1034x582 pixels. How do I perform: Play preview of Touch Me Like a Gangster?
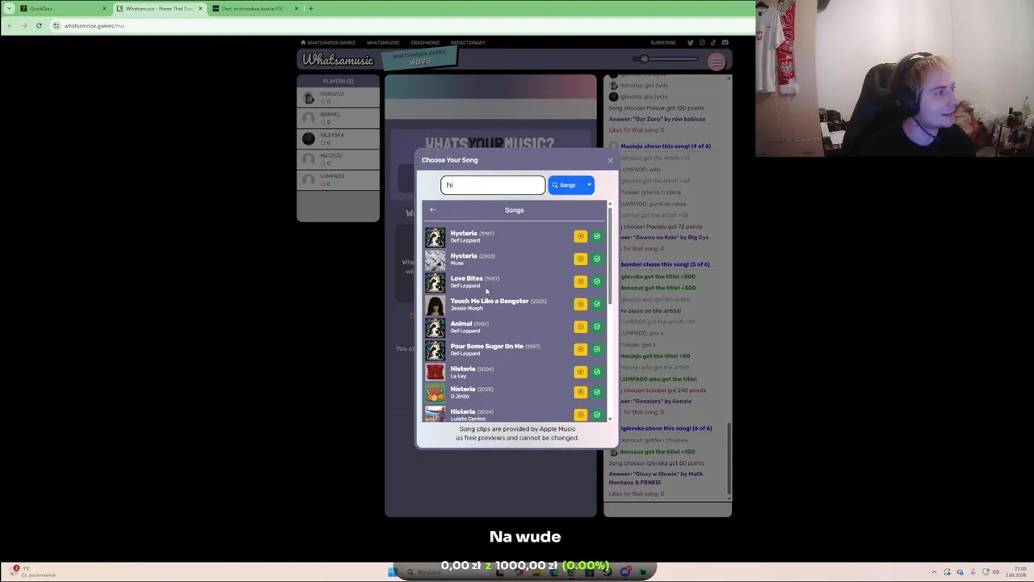coord(580,304)
